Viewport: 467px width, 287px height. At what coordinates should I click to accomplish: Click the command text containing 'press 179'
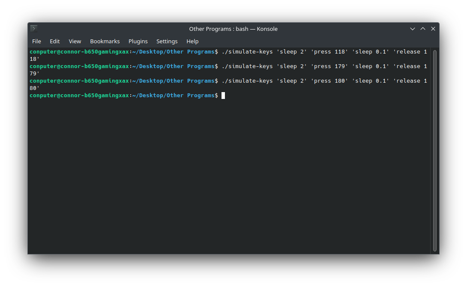324,66
